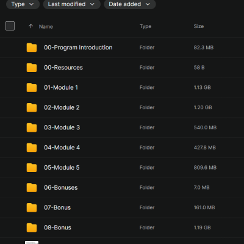This screenshot has width=244, height=244.
Task: Click the 161.0 MB size value
Action: click(204, 207)
